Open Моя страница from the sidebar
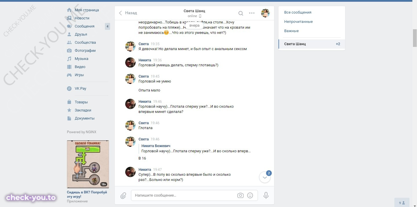The width and height of the screenshot is (417, 207). point(87,10)
